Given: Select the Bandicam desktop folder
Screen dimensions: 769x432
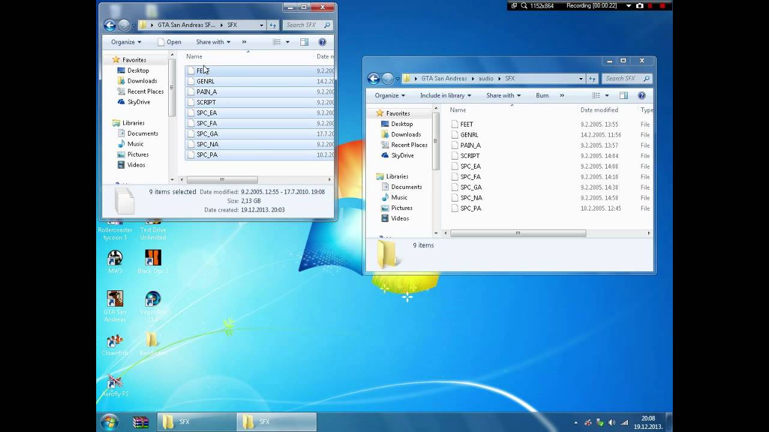Looking at the screenshot, I should 153,344.
